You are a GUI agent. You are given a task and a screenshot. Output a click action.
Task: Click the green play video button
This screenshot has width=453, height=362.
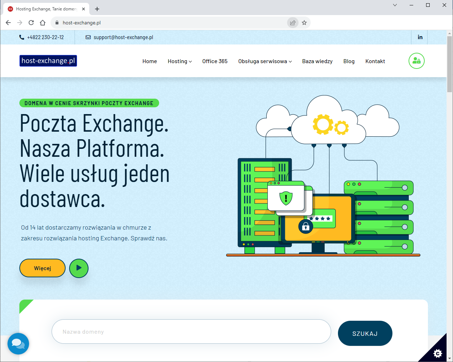point(79,268)
